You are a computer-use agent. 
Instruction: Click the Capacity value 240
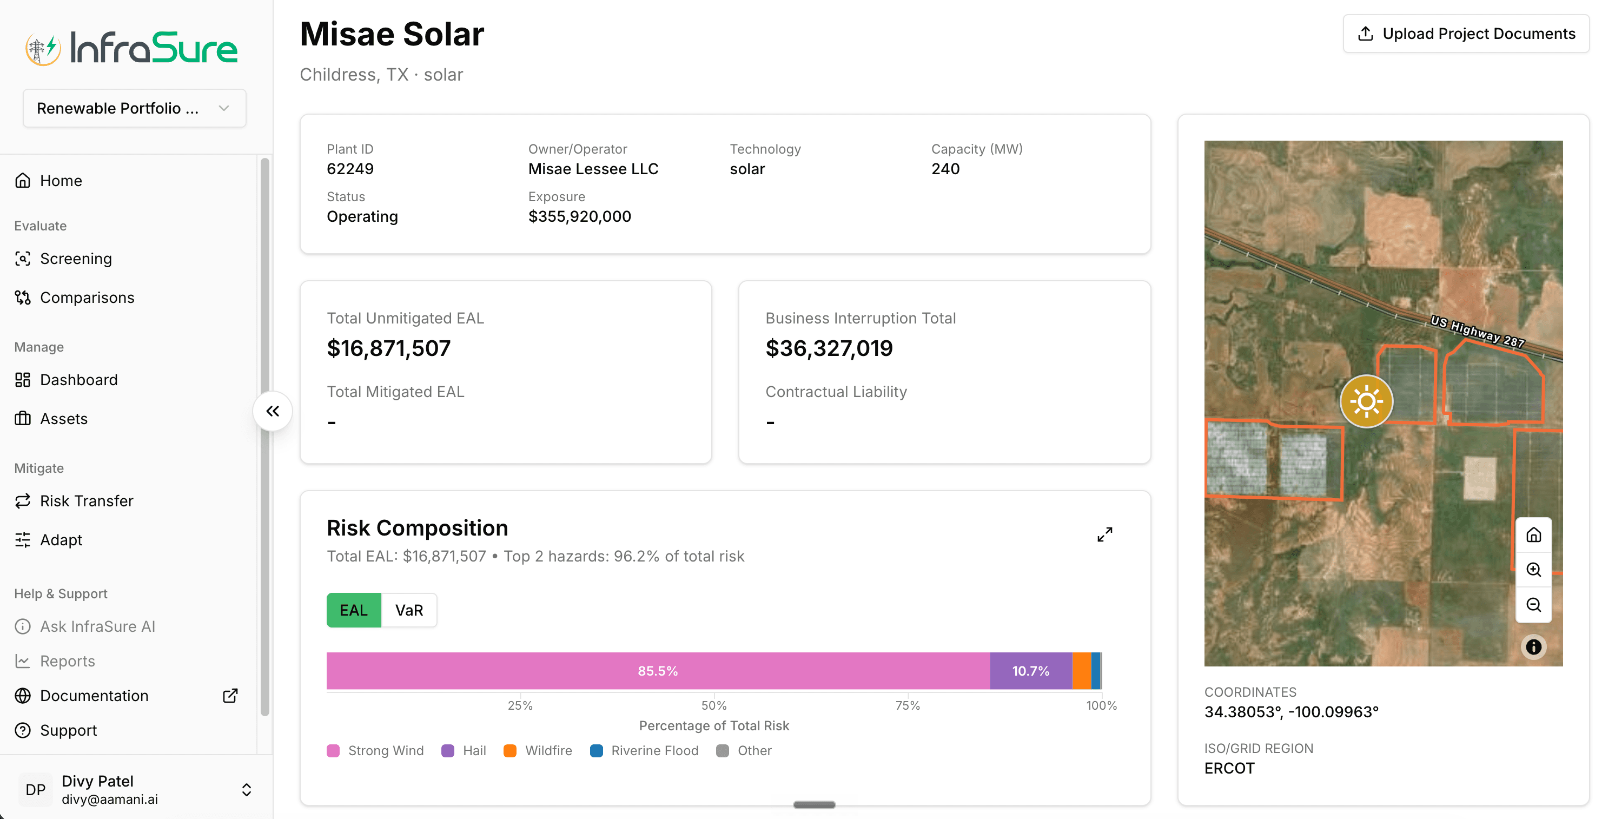945,168
